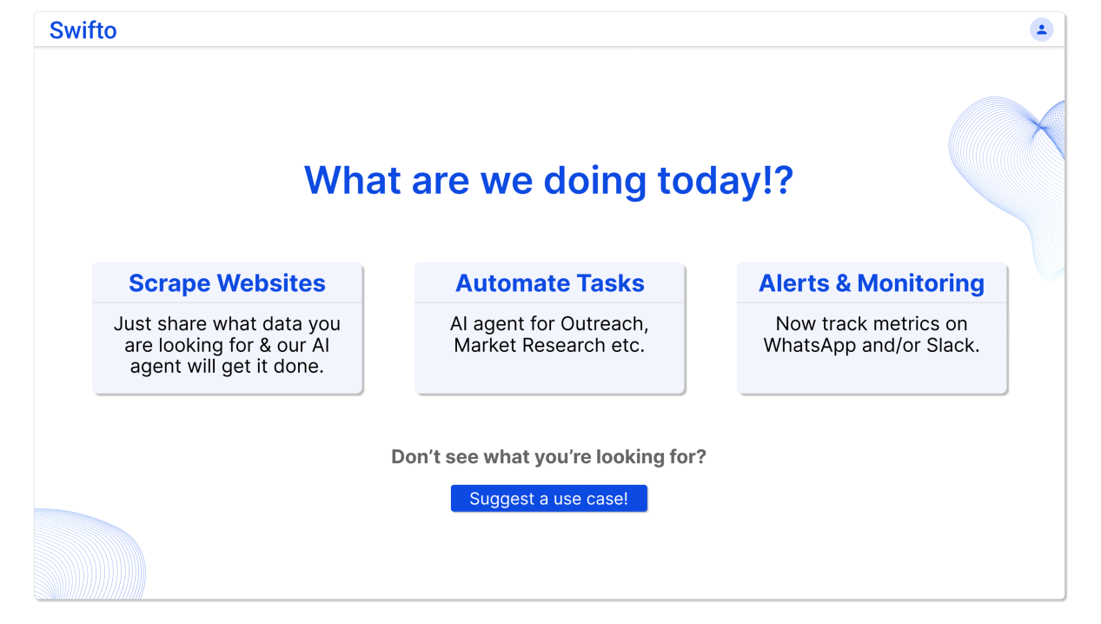This screenshot has height=624, width=1101.
Task: Click the Scrape Websites heading
Action: [227, 283]
